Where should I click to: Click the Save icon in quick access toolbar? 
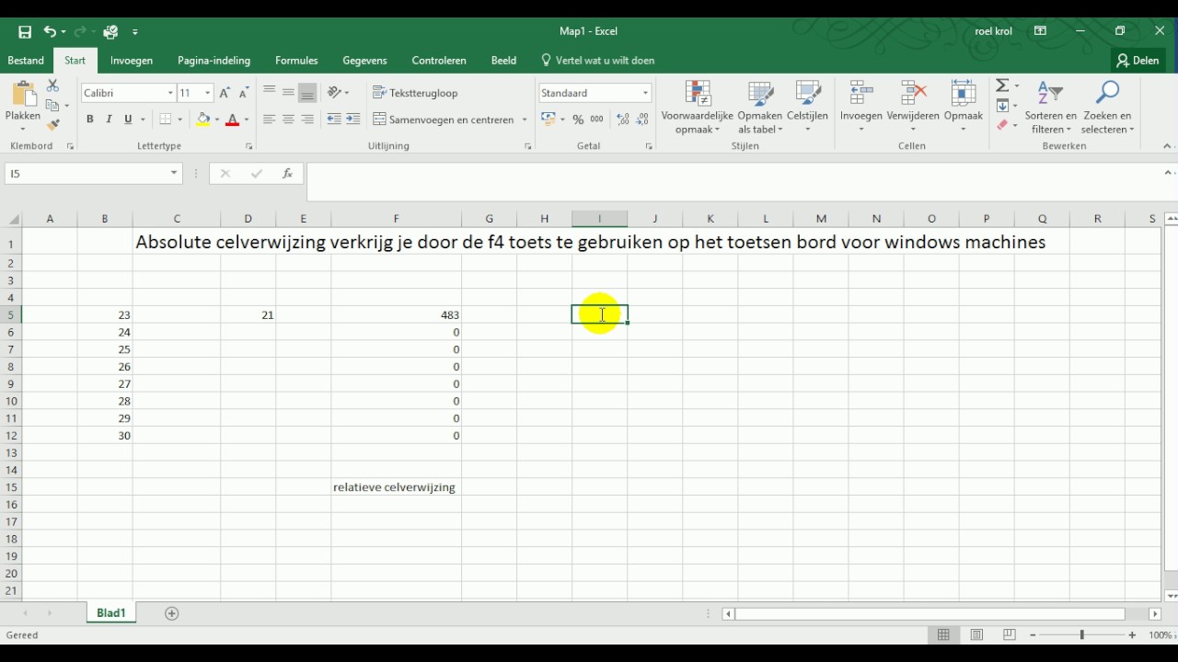pos(25,31)
